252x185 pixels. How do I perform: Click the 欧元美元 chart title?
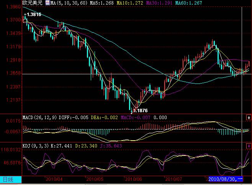click(x=32, y=3)
